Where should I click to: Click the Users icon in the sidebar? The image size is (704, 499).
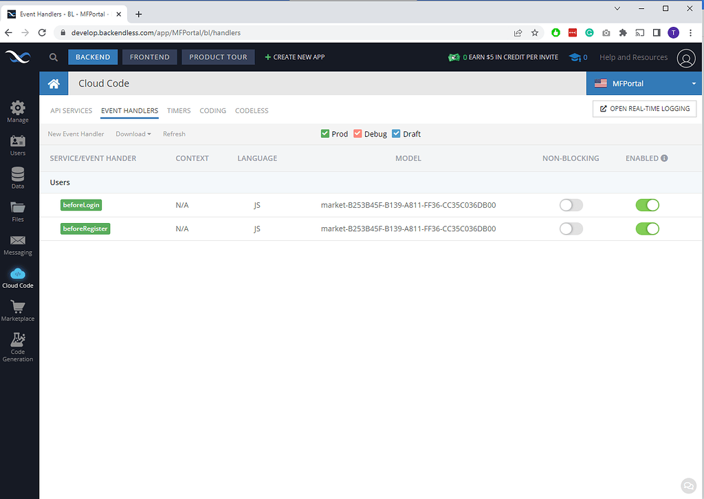pyautogui.click(x=18, y=143)
